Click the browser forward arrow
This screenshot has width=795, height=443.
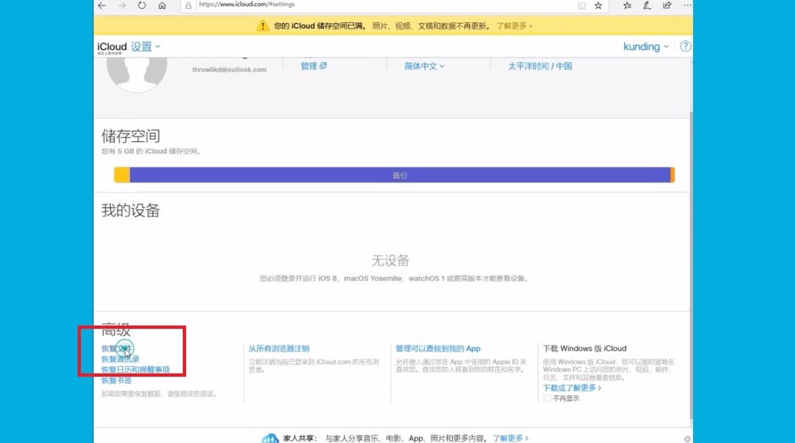click(x=122, y=5)
